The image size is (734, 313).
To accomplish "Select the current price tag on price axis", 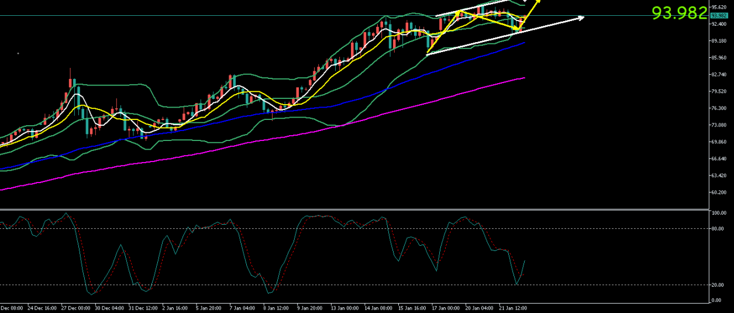I will [x=718, y=16].
